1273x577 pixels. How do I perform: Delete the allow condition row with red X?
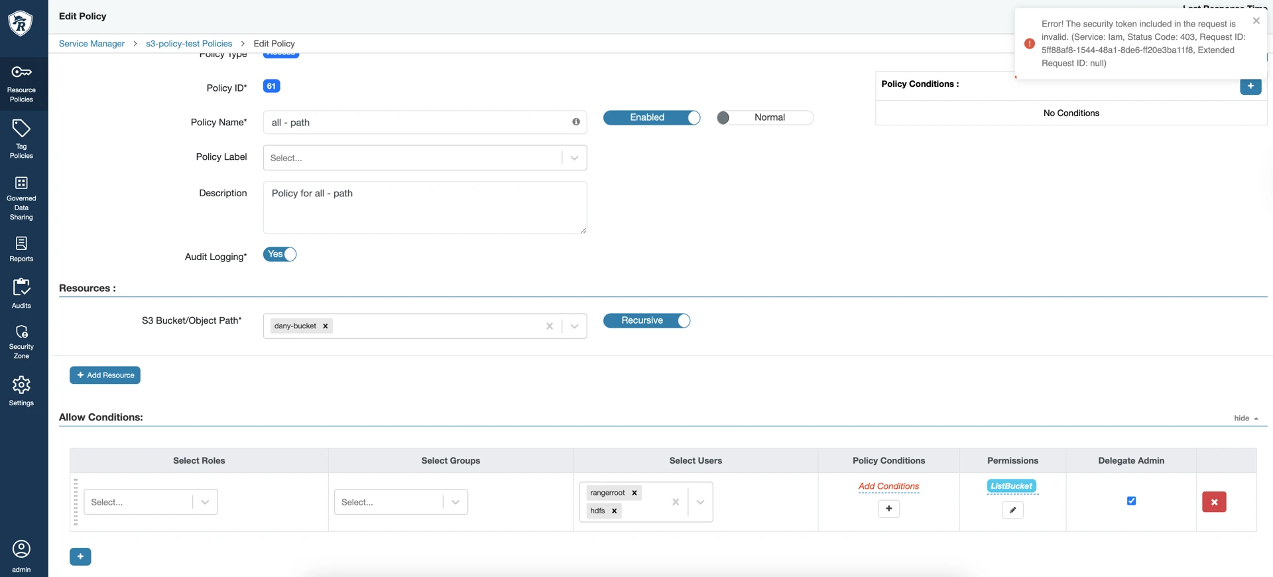pos(1213,502)
